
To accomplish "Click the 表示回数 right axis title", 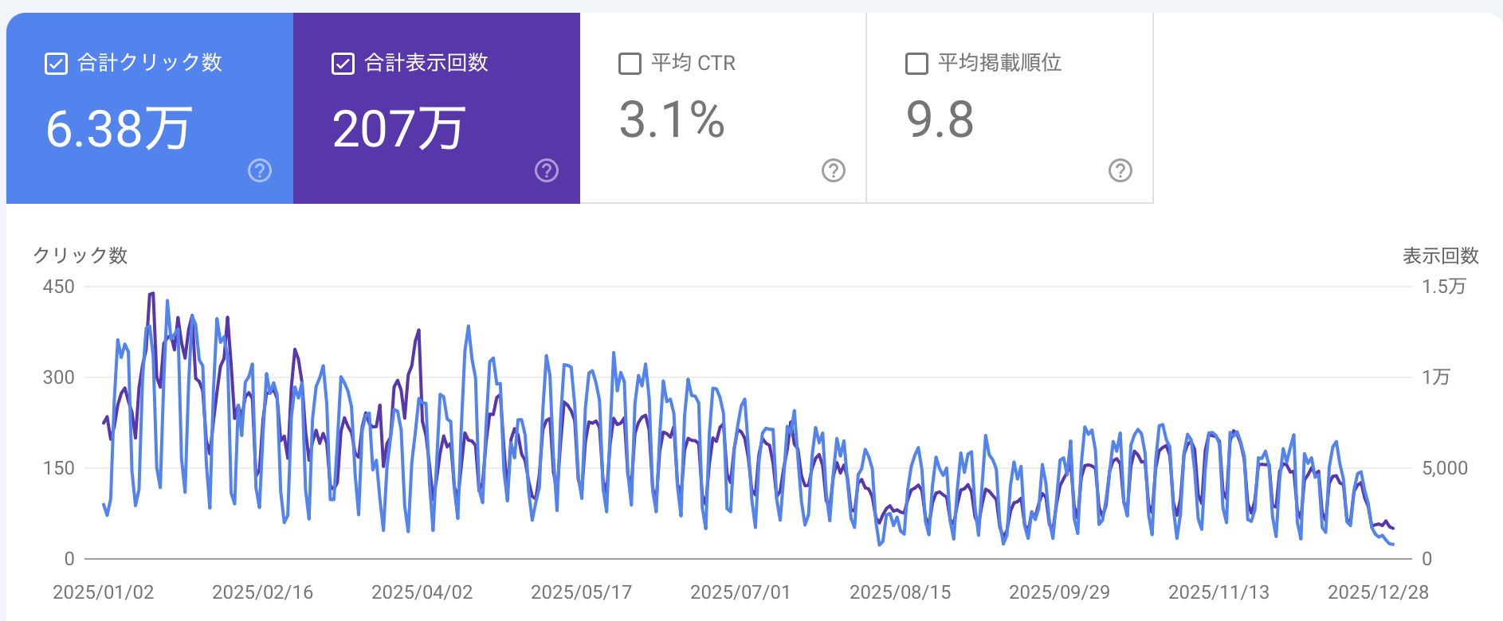I will (x=1440, y=256).
